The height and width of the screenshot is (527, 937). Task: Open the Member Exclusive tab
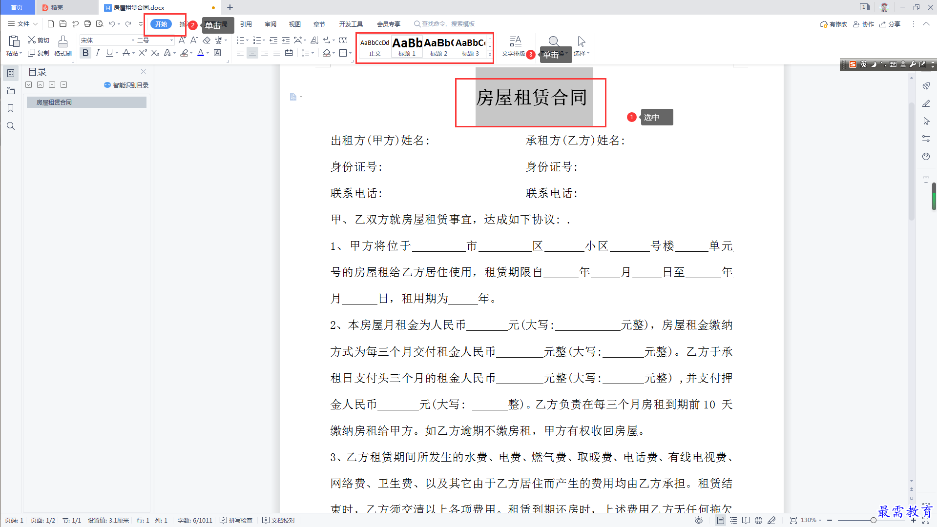point(389,24)
